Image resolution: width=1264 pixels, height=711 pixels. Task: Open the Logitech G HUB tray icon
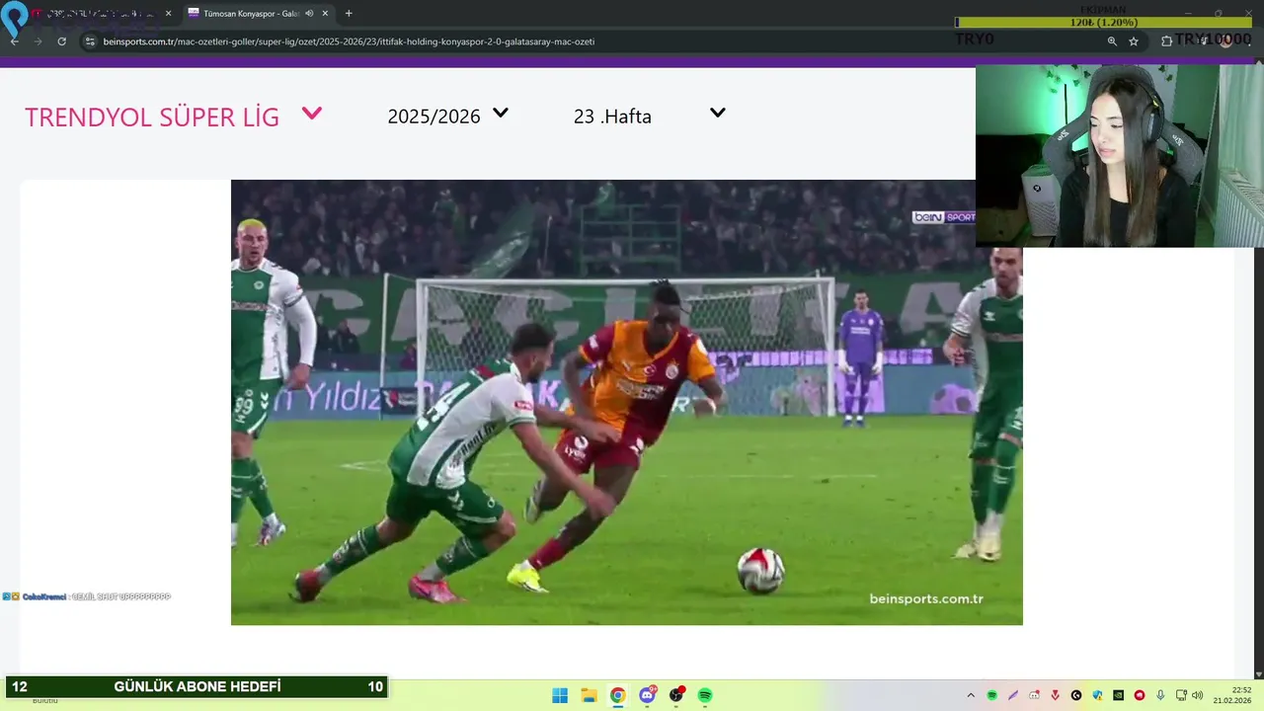pyautogui.click(x=1076, y=695)
